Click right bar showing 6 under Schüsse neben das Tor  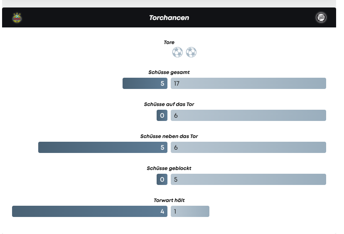(248, 148)
